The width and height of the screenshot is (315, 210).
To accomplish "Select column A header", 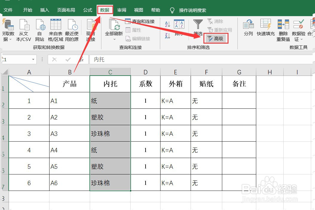I will pyautogui.click(x=29, y=72).
